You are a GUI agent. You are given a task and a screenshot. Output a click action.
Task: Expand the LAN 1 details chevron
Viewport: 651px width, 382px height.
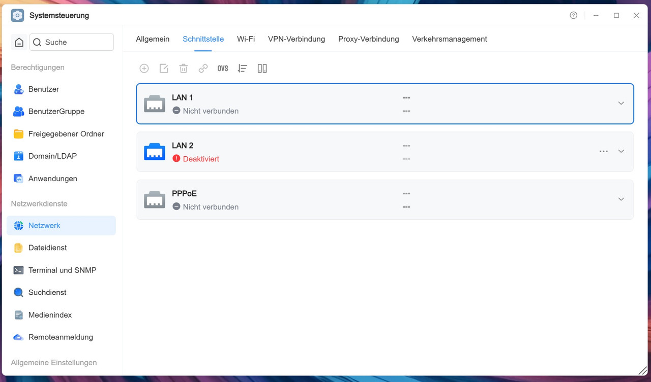tap(621, 103)
